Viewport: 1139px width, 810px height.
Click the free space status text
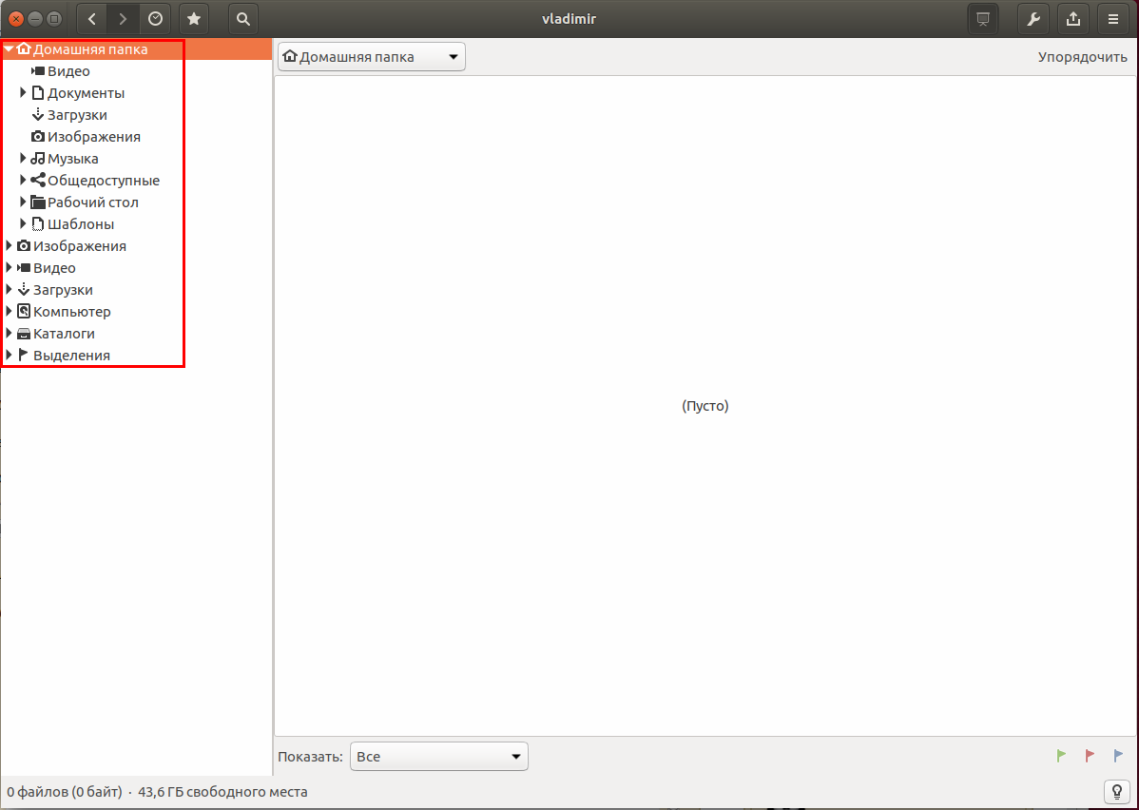click(x=222, y=791)
